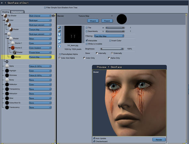This screenshot has width=189, height=144.
Task: Click the Reflection channel sphere icon
Action: 7,84
